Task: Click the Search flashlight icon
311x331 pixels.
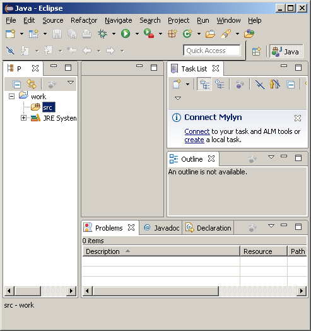Action: click(x=226, y=33)
